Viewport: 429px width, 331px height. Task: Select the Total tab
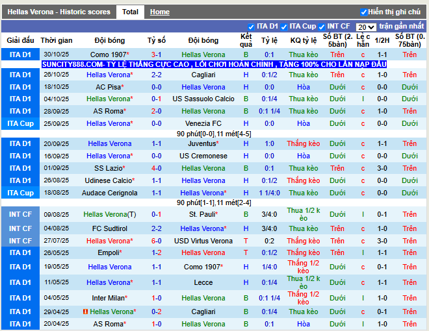[130, 12]
